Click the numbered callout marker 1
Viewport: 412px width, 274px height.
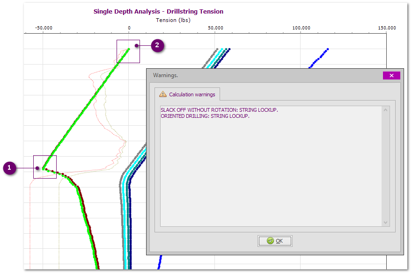(9, 168)
